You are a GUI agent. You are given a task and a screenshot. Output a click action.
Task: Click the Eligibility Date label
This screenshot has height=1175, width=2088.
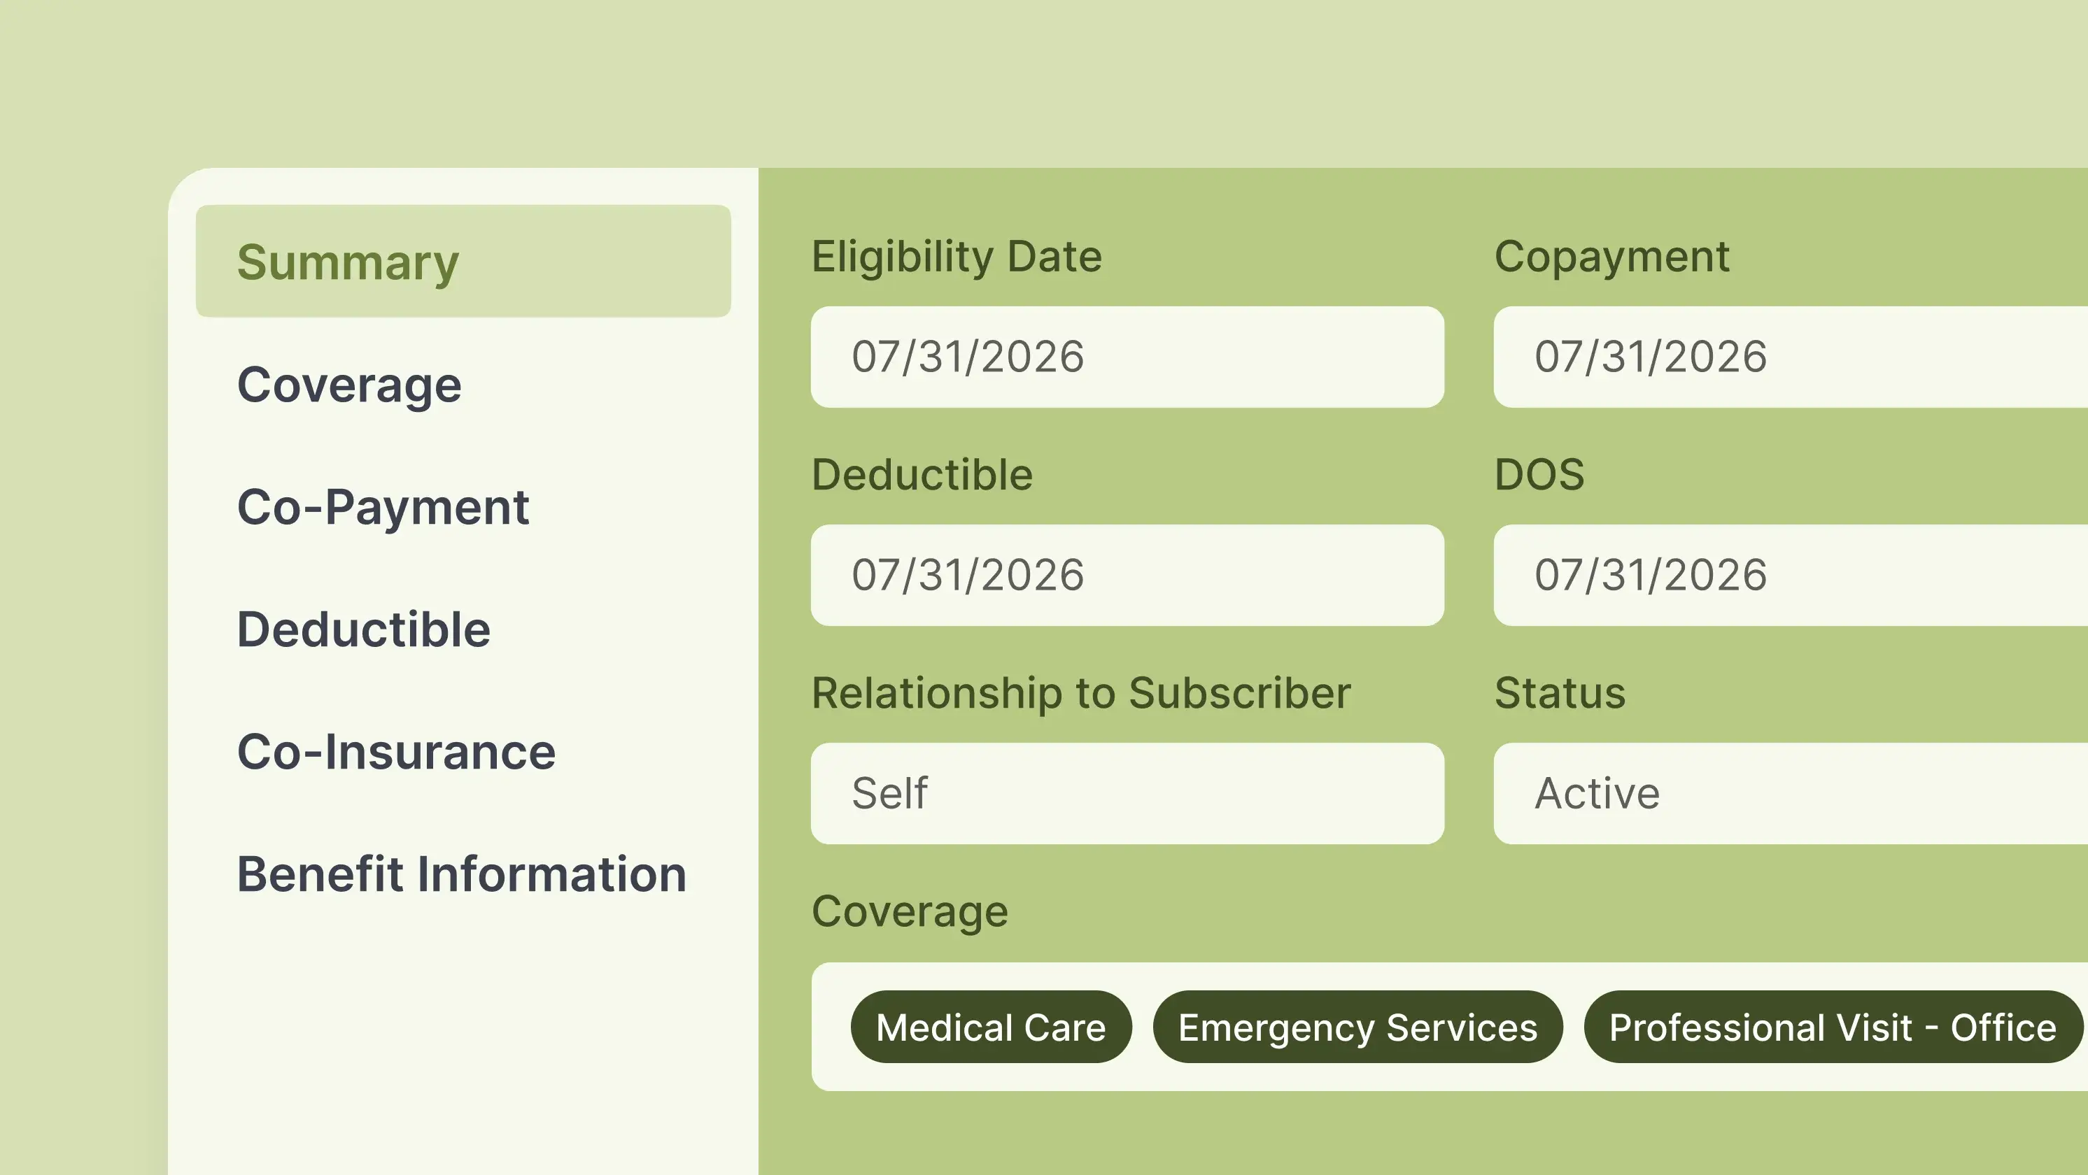[957, 255]
